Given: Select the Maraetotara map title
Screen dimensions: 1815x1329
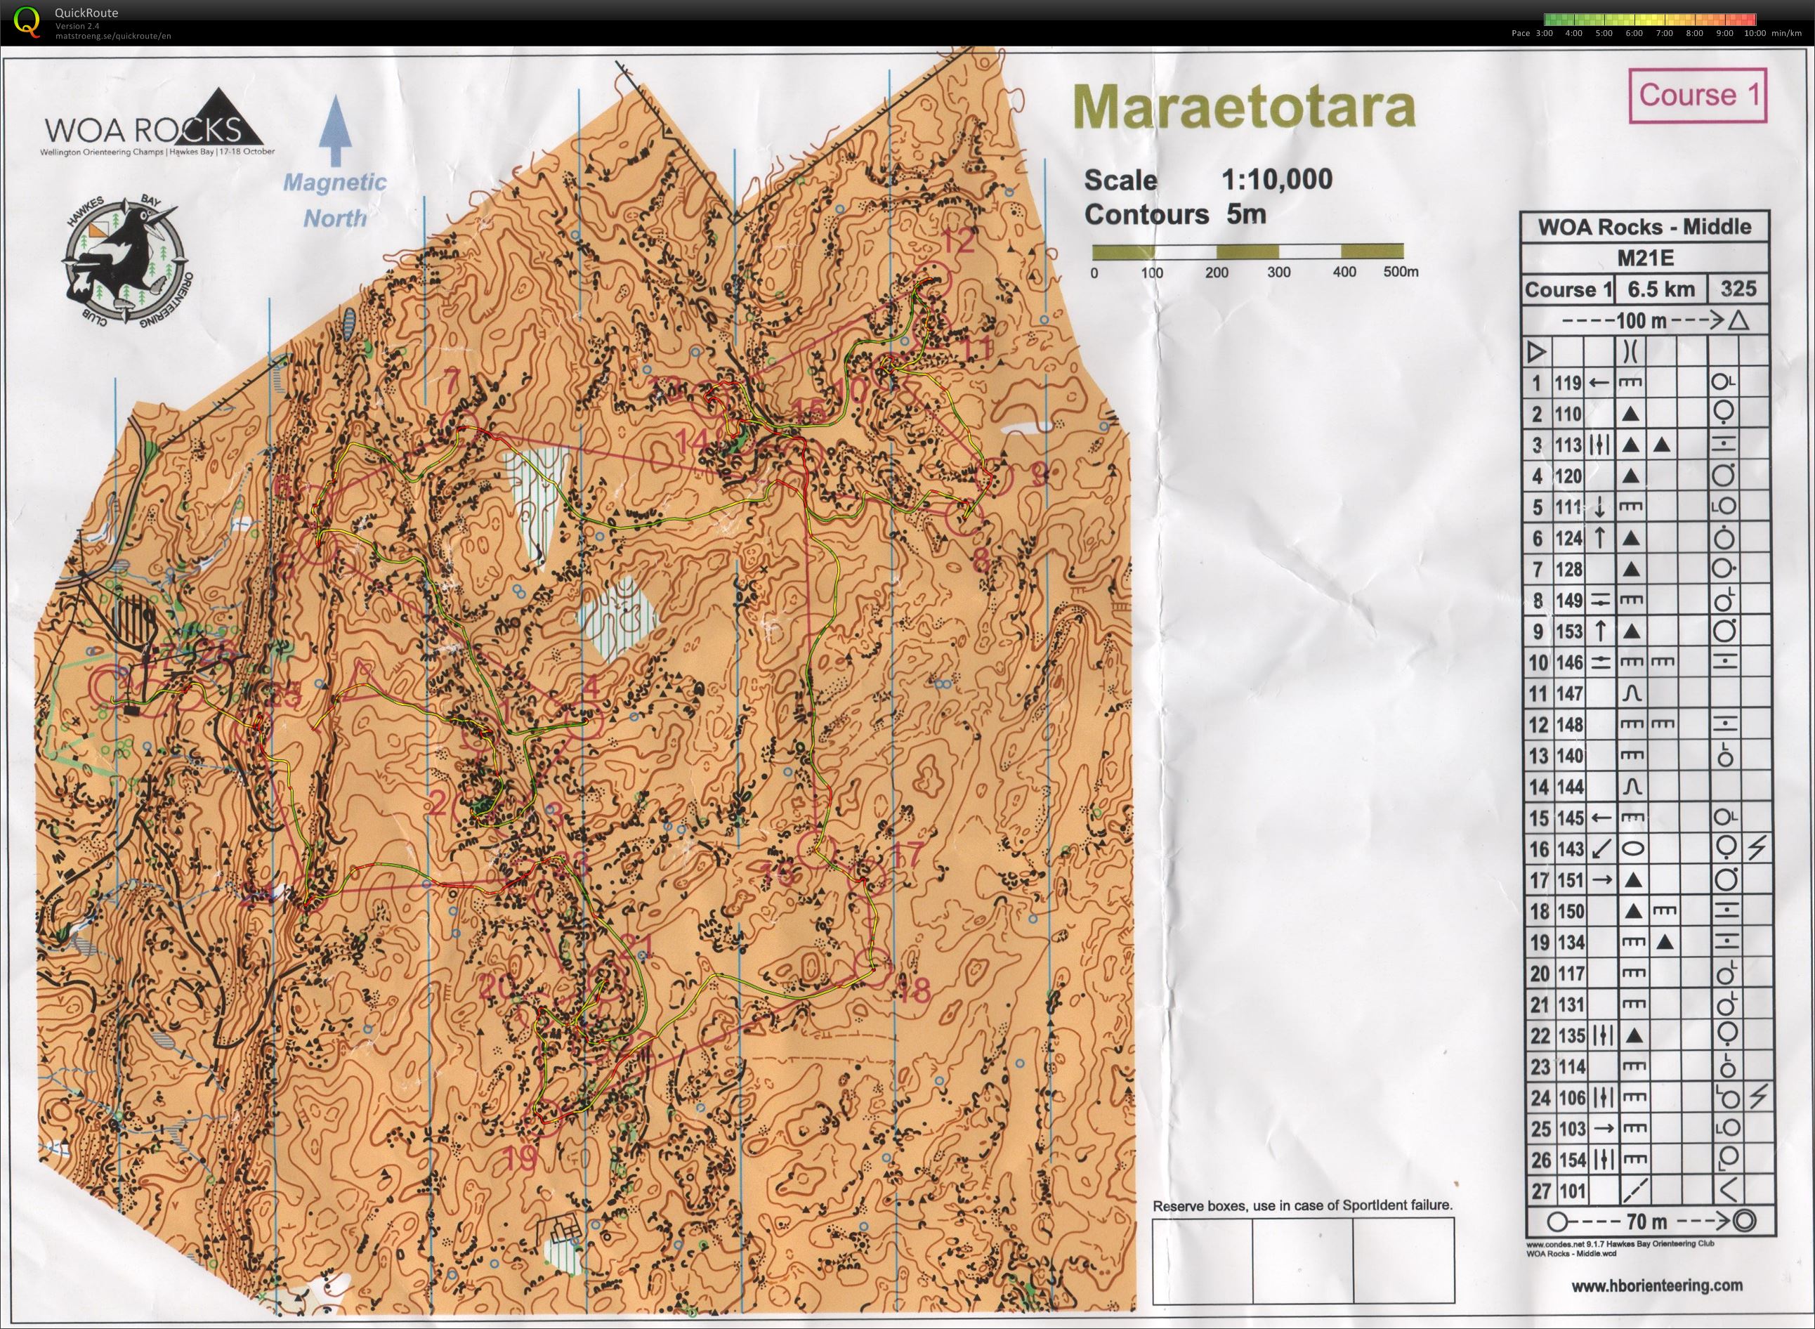Looking at the screenshot, I should coord(1244,106).
